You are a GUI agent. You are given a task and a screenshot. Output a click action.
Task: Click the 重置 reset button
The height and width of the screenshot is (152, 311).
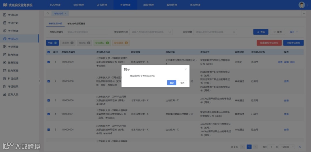[x=278, y=32]
